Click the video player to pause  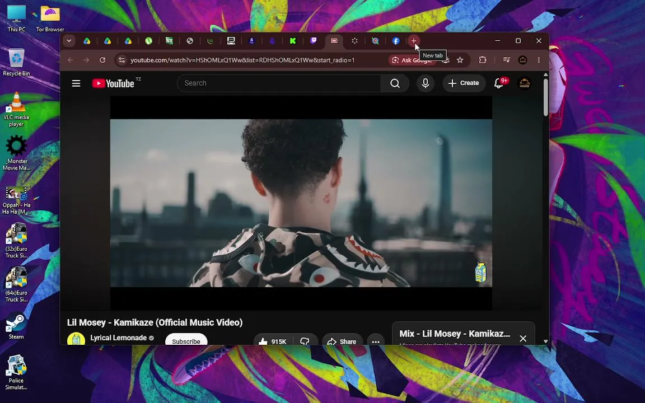(301, 203)
